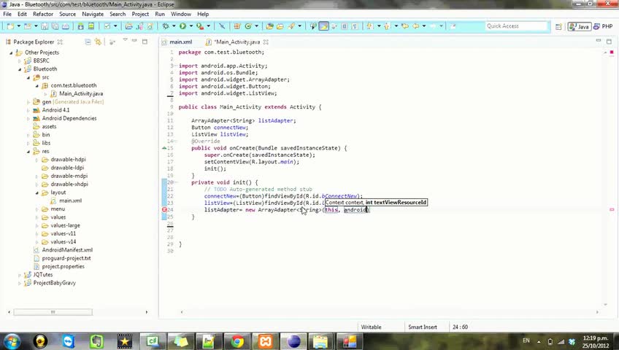Click the Quick Access search field
The width and height of the screenshot is (619, 350).
click(x=517, y=26)
